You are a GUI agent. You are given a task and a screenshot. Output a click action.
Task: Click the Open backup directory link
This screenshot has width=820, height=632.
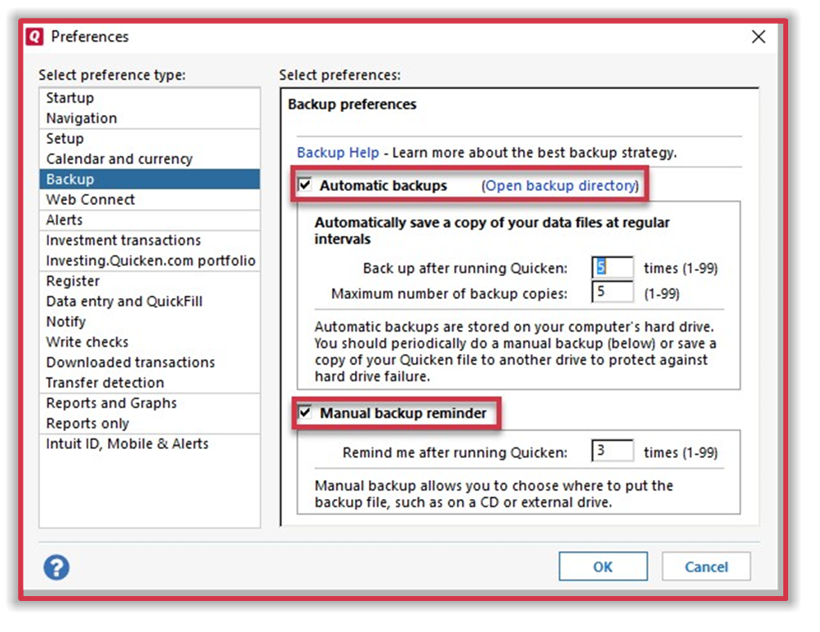tap(560, 185)
